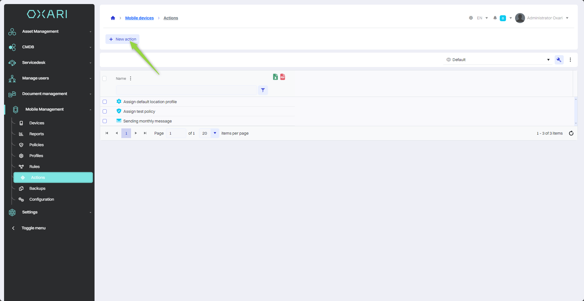Follow the Mobile devices breadcrumb link
Image resolution: width=584 pixels, height=301 pixels.
(x=139, y=18)
